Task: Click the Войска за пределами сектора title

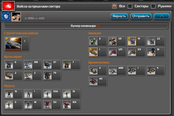Action: tap(38, 6)
